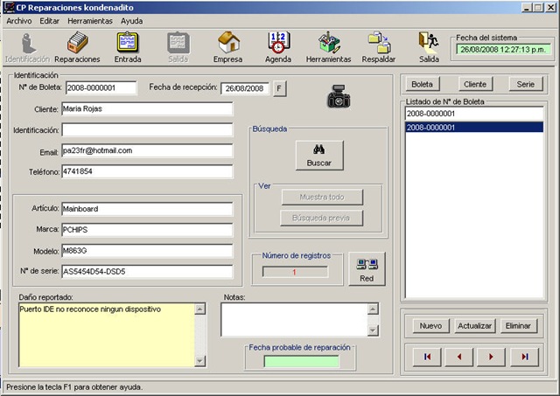Click the Fecha de recepción field
The height and width of the screenshot is (396, 560).
pyautogui.click(x=245, y=88)
